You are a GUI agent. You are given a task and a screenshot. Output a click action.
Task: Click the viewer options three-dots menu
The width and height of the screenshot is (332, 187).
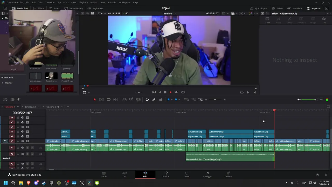pyautogui.click(x=256, y=14)
